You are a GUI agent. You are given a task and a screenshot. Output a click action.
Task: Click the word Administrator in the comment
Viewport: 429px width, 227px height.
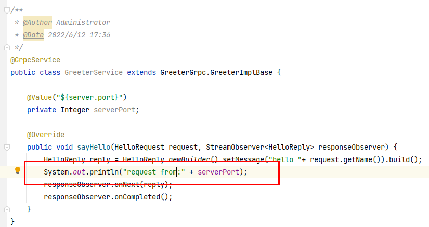tap(83, 23)
